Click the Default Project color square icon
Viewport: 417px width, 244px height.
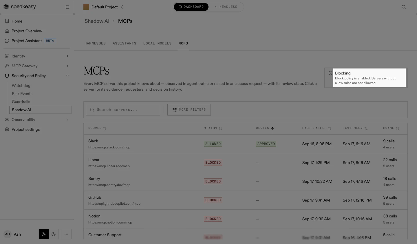pos(86,7)
